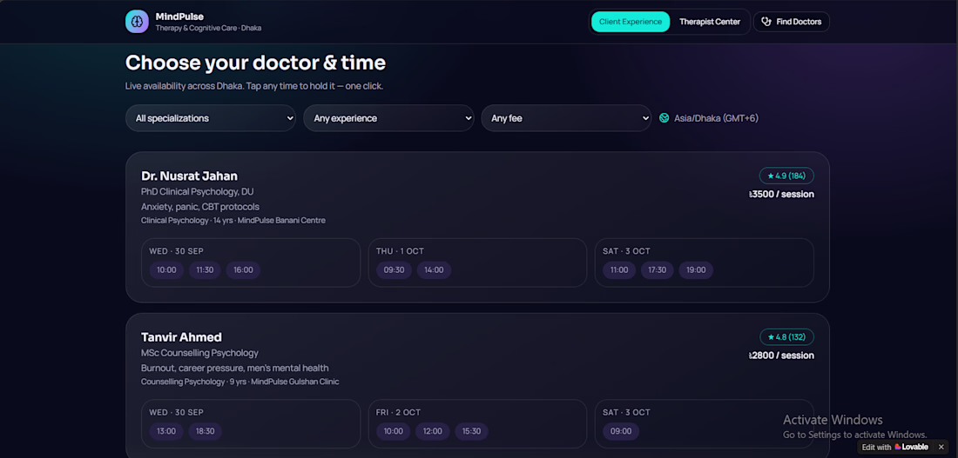958x458 pixels.
Task: Pick Tanvir Ahmed Friday 12:00 slot
Action: click(x=433, y=431)
